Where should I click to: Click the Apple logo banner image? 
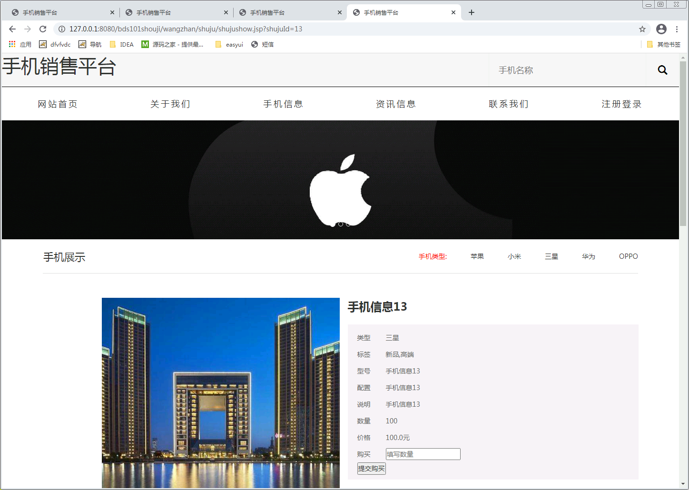click(x=340, y=180)
